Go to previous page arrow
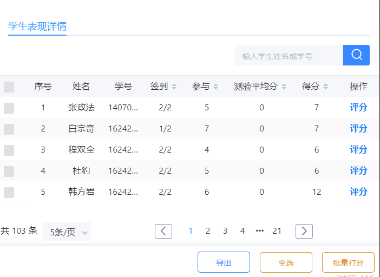 click(163, 231)
